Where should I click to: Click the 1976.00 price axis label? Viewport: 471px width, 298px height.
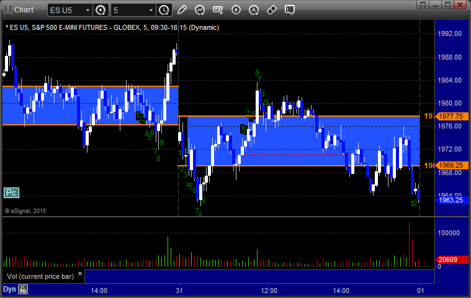pyautogui.click(x=450, y=126)
